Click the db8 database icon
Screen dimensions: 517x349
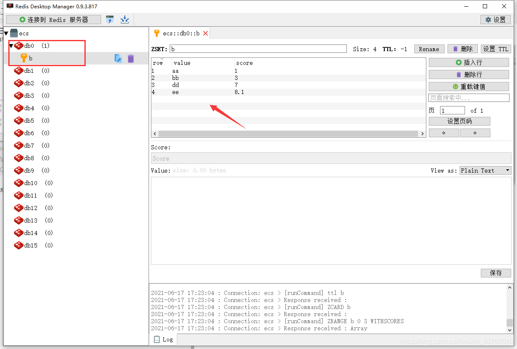pyautogui.click(x=19, y=158)
